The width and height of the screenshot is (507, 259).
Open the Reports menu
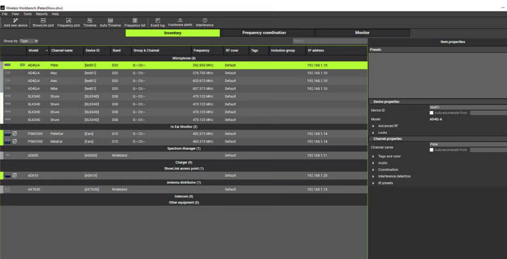pos(41,14)
